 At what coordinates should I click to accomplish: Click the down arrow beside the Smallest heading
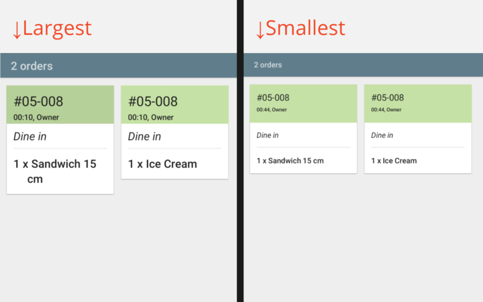pos(260,29)
